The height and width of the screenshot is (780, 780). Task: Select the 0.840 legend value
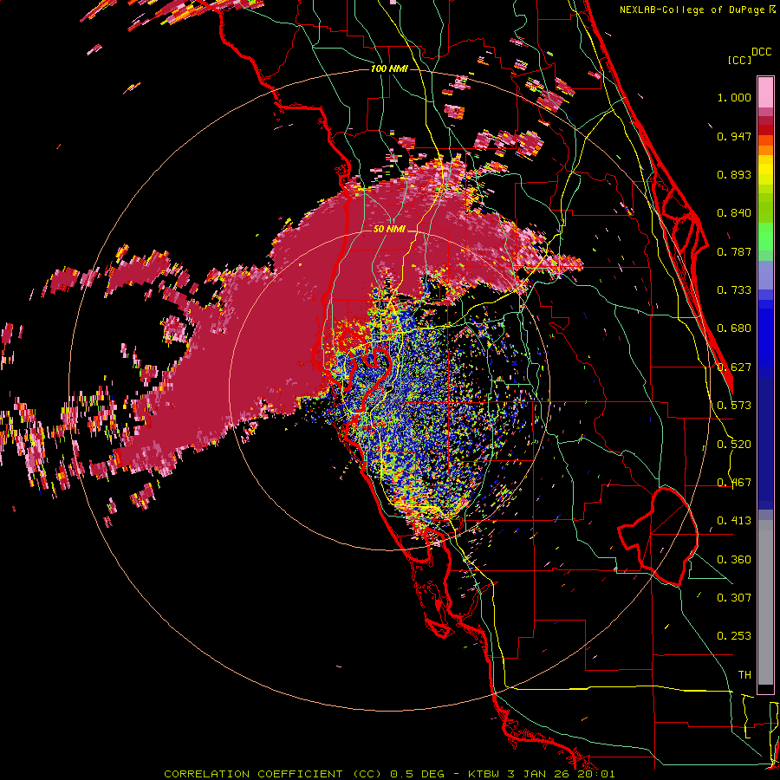click(x=734, y=213)
